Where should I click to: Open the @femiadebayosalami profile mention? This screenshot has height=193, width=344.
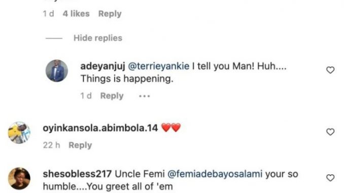point(215,174)
